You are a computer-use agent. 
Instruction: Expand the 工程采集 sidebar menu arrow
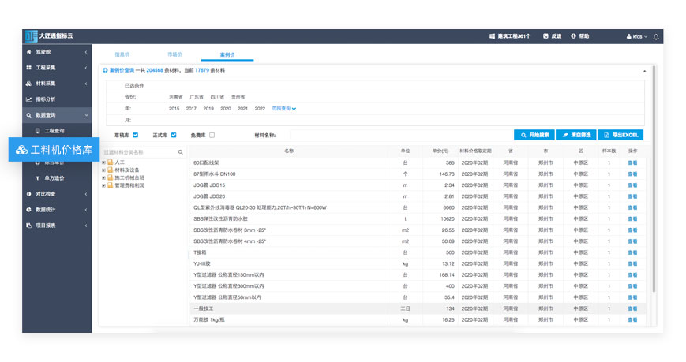(x=86, y=68)
